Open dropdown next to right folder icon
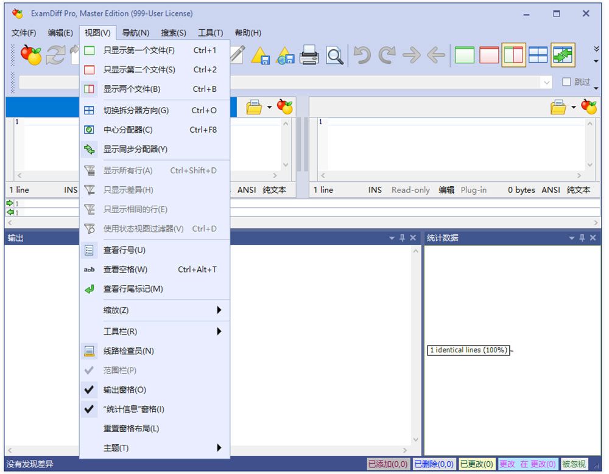 pyautogui.click(x=573, y=107)
